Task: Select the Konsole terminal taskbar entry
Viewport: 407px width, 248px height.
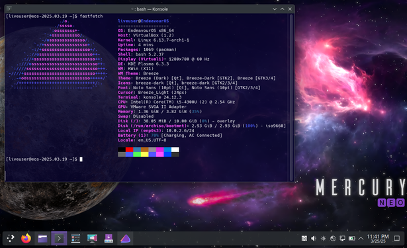Action: pyautogui.click(x=59, y=238)
